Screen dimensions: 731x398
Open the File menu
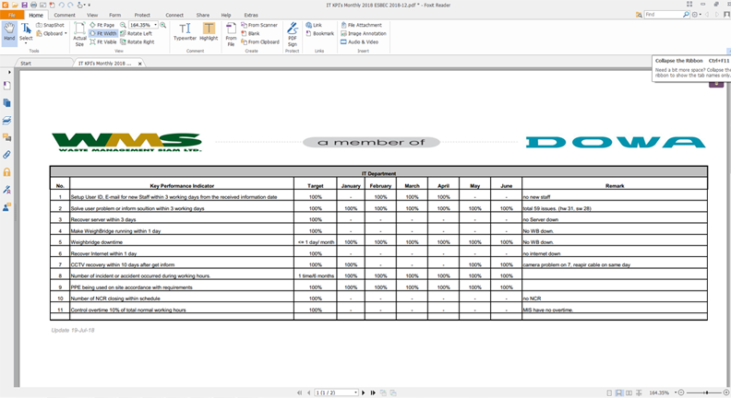tap(12, 15)
